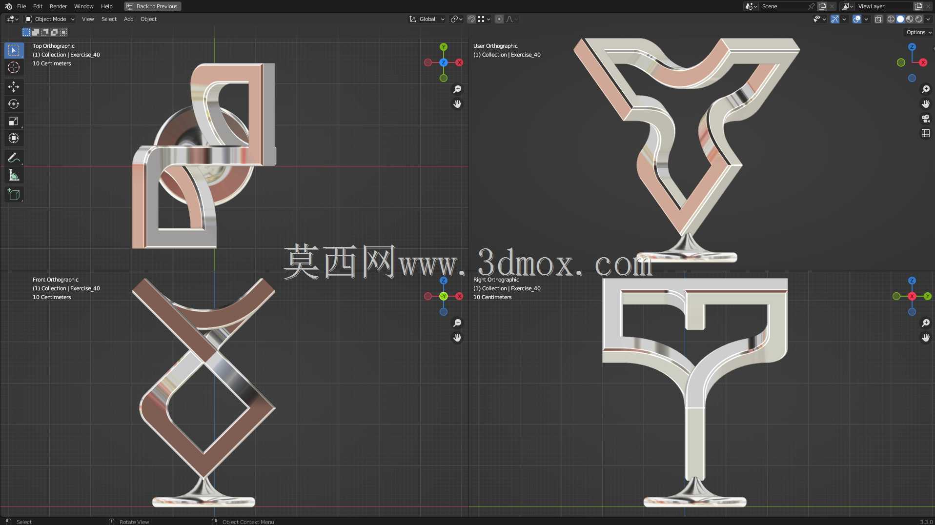
Task: Open the Help menu
Action: [106, 6]
